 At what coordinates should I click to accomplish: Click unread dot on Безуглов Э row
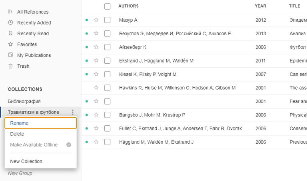tap(86, 33)
